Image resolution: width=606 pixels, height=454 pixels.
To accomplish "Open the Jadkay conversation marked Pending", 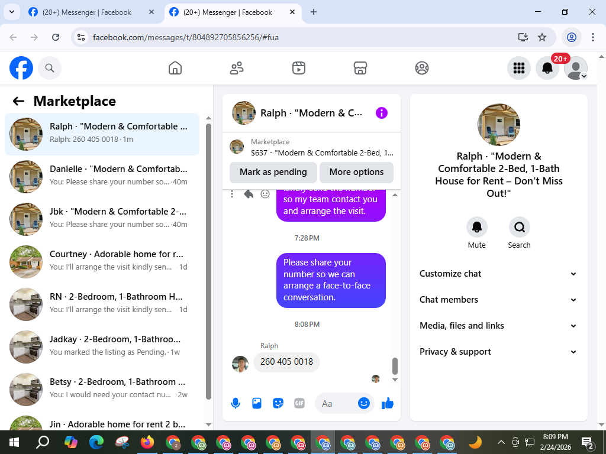I will click(102, 346).
